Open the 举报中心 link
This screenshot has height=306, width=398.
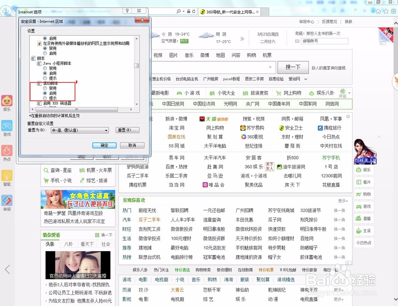pos(306,22)
